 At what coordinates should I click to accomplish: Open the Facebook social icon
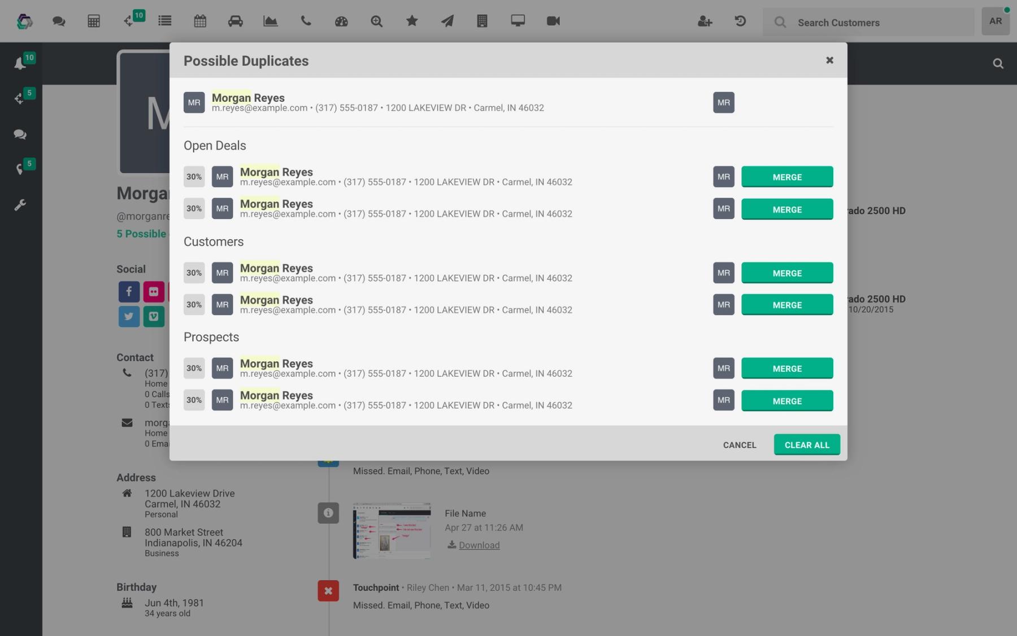click(129, 292)
